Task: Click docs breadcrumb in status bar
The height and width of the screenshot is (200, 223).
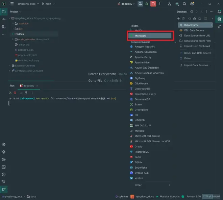Action: coord(32,196)
